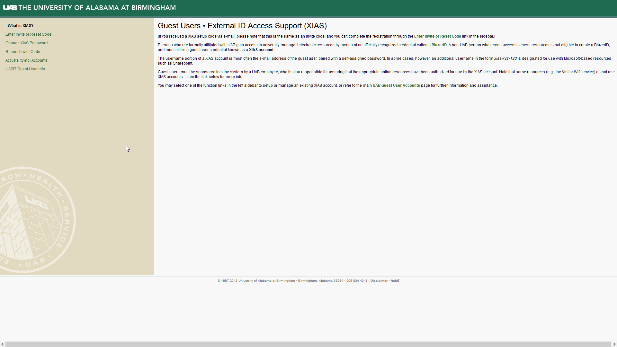Click the italic xias-xyz-123 example username

coord(505,58)
